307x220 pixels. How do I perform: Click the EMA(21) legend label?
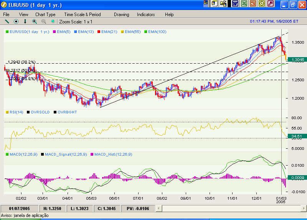tap(110, 31)
